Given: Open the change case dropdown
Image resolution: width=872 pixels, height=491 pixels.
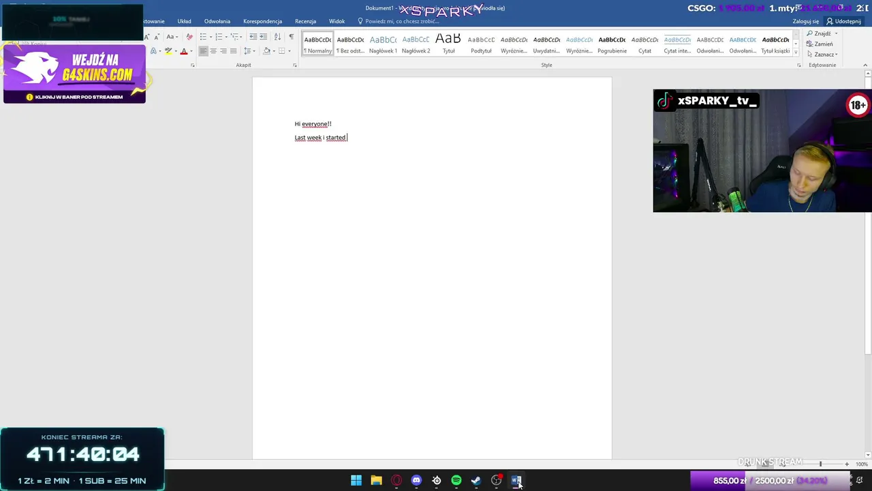Looking at the screenshot, I should [x=172, y=37].
